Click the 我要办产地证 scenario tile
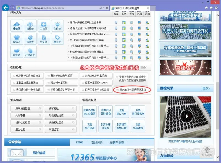Viewport: 221px width, 163px height. (x=89, y=126)
